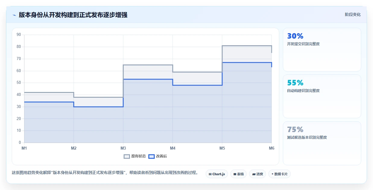The height and width of the screenshot is (190, 373).
Task: Open the 75% 测试候选版本识别完整度 card
Action: 322,143
